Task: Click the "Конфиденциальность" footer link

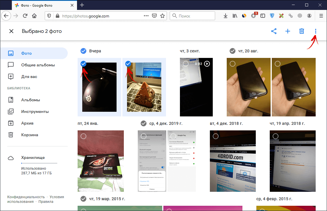Action: (26, 197)
